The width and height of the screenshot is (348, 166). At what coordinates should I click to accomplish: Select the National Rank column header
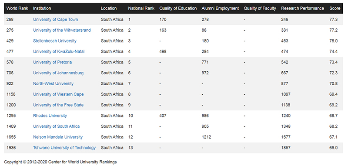pos(141,8)
